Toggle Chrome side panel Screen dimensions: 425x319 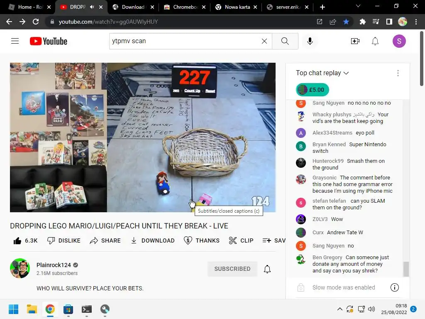[x=389, y=22]
